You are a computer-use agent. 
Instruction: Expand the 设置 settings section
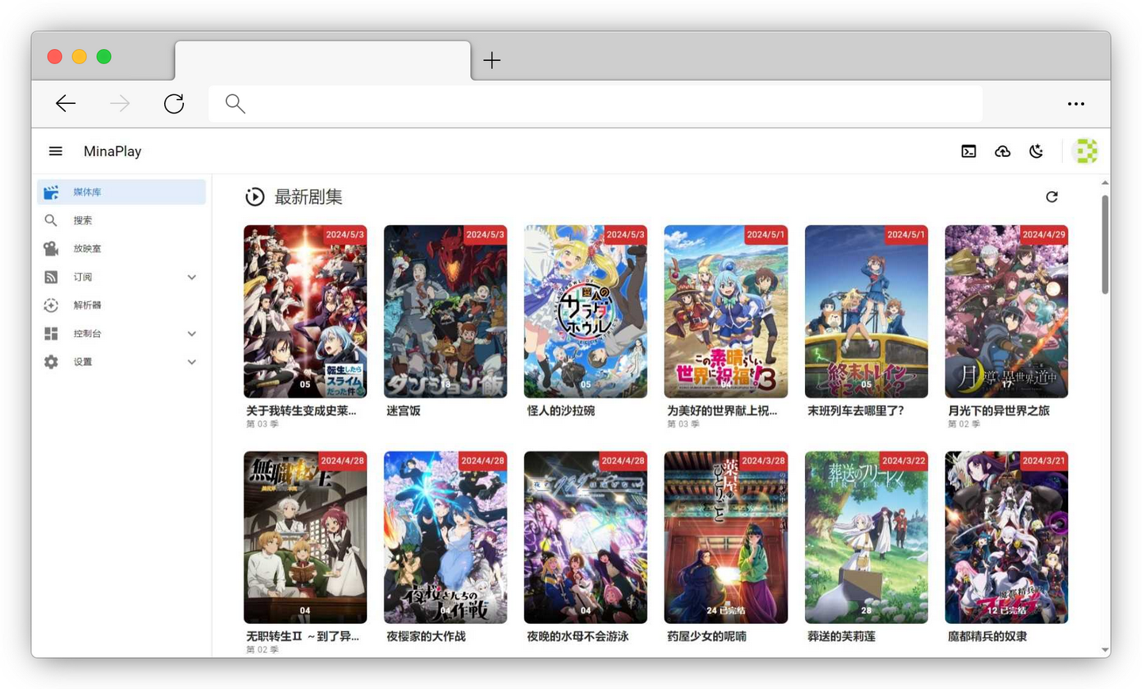[191, 362]
